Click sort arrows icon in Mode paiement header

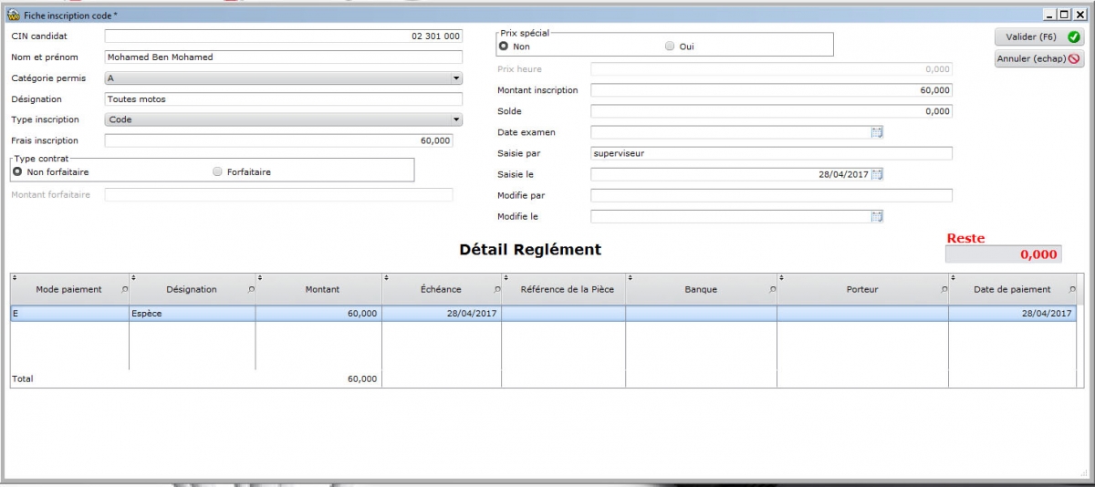[15, 277]
